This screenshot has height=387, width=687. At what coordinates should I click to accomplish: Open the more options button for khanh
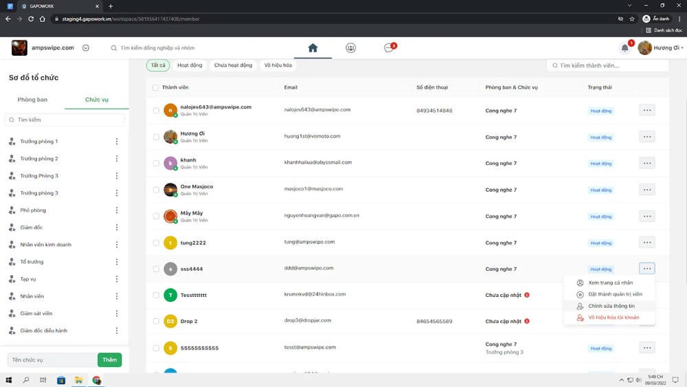tap(646, 163)
